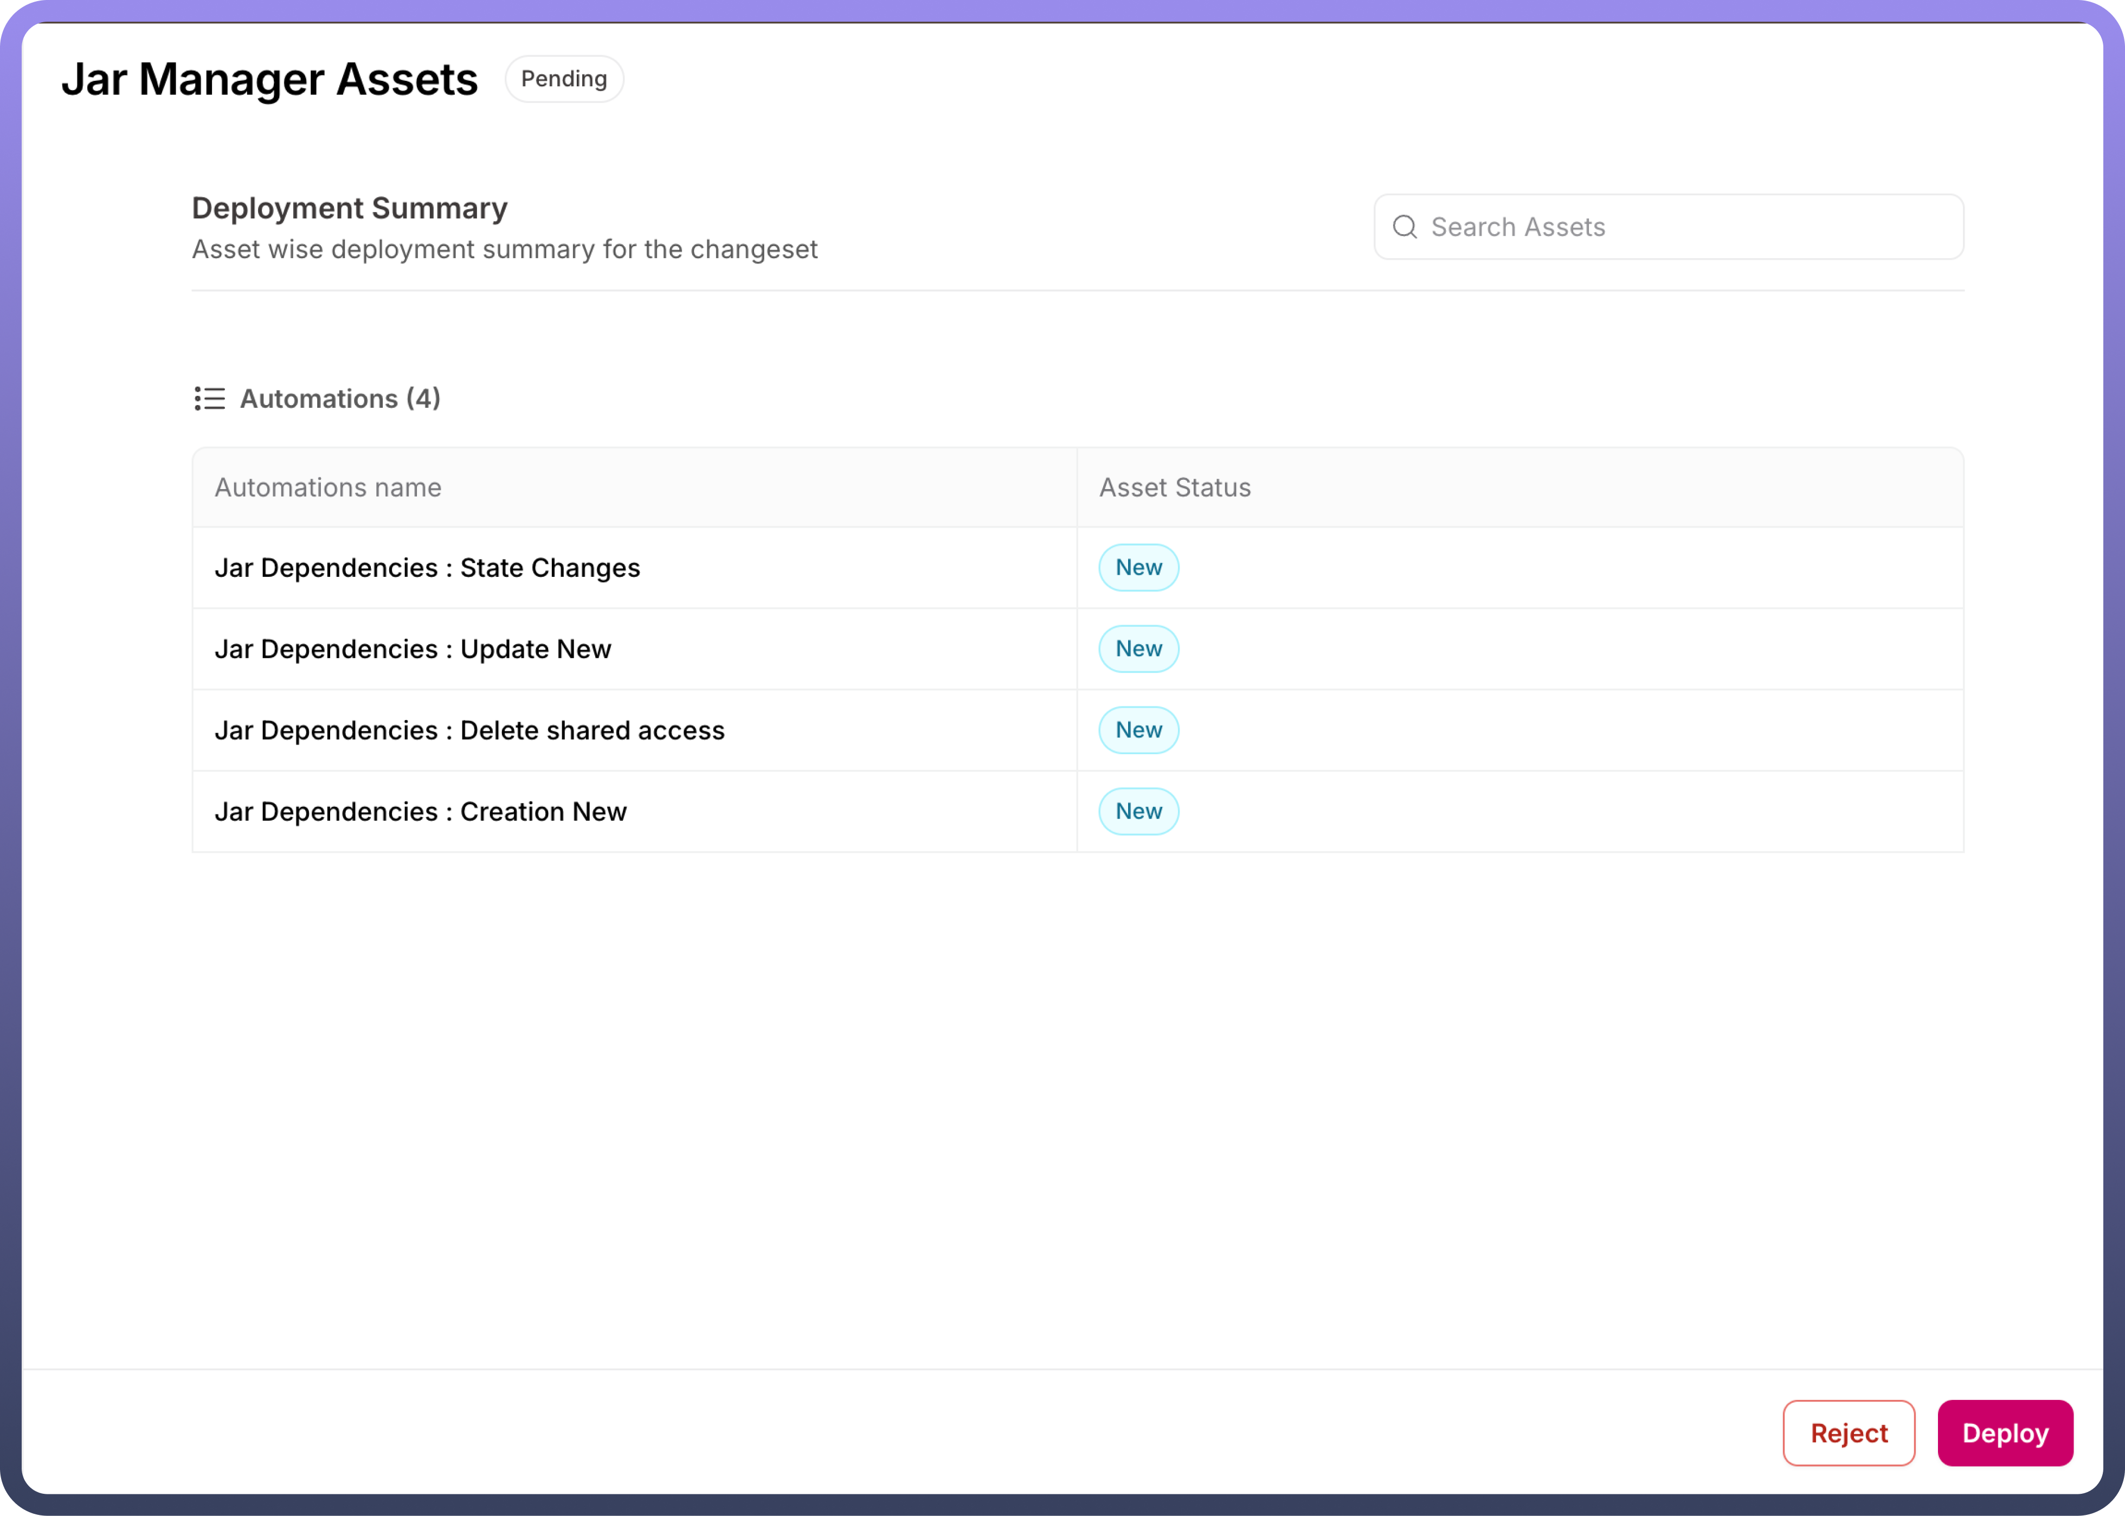Click the changeset summary description text
This screenshot has width=2125, height=1516.
point(504,249)
